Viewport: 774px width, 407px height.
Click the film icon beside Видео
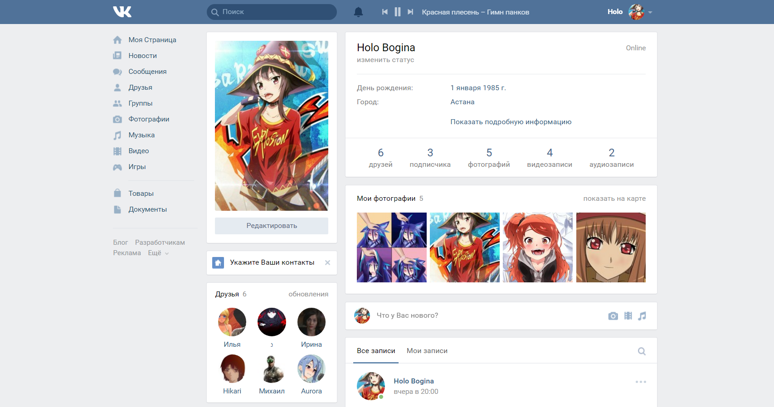coord(117,151)
